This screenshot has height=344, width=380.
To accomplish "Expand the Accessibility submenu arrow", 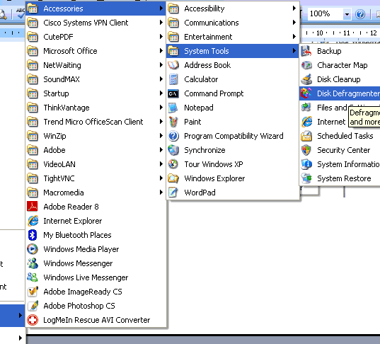I will point(294,8).
